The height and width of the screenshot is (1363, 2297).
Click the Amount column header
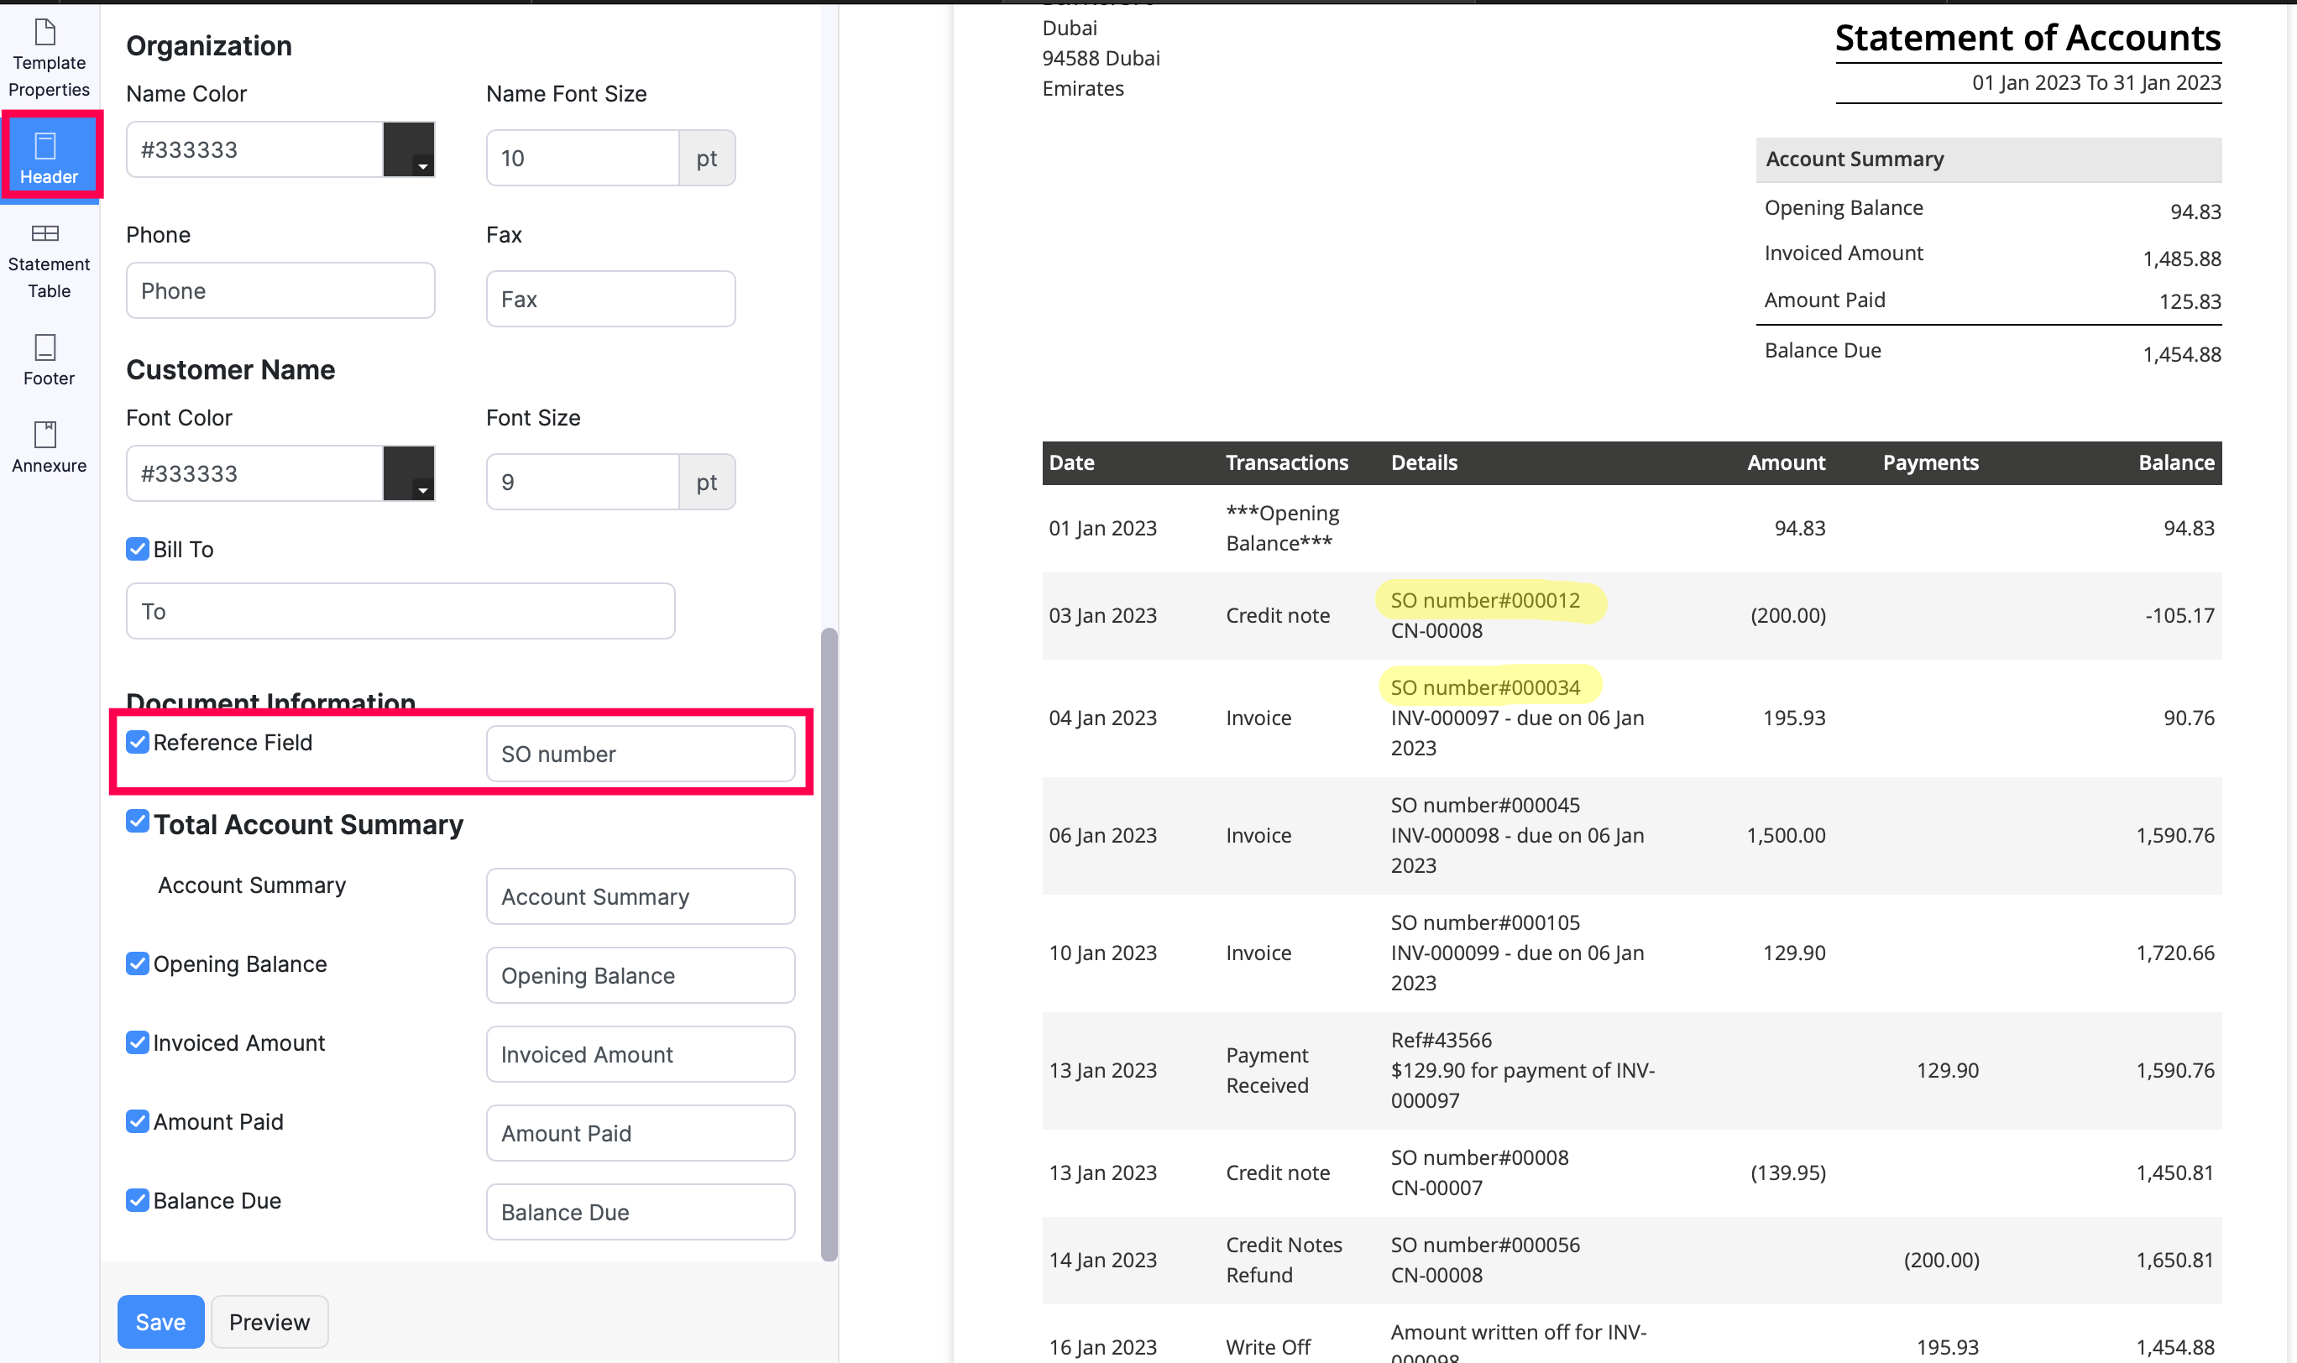pyautogui.click(x=1785, y=462)
